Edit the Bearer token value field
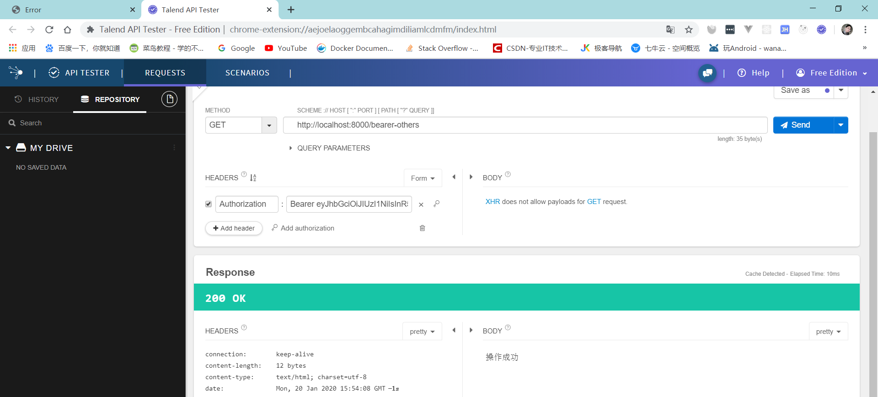The width and height of the screenshot is (878, 397). (349, 204)
